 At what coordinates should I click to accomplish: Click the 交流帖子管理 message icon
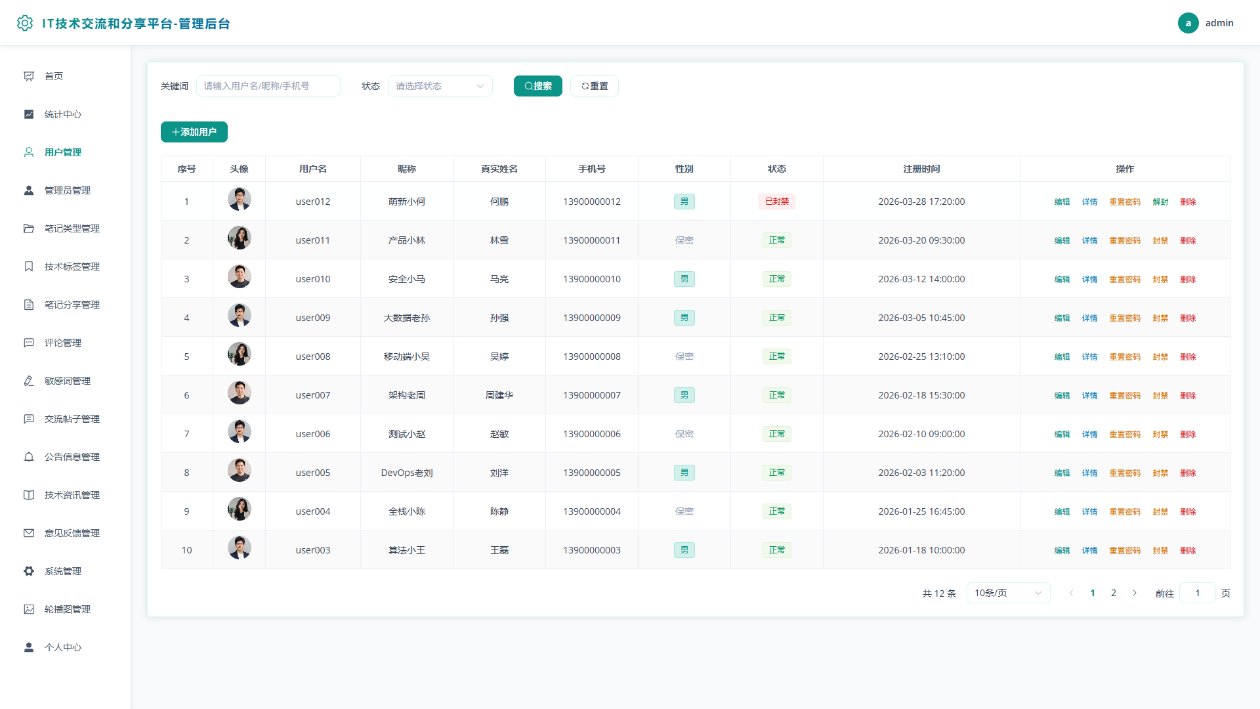pos(29,419)
